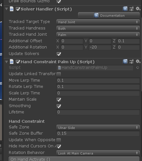Toggle the Smoothing checkbox
This screenshot has height=161, width=142.
(x=59, y=106)
